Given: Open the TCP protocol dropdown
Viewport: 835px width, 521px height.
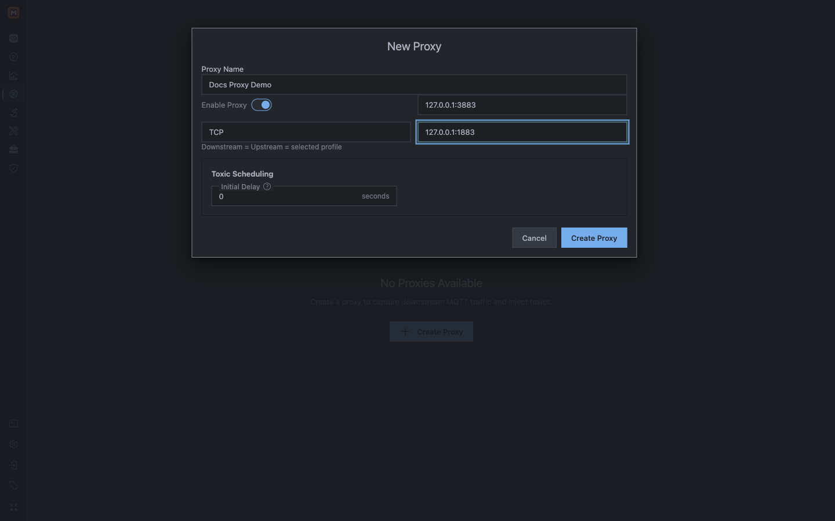Looking at the screenshot, I should (306, 132).
